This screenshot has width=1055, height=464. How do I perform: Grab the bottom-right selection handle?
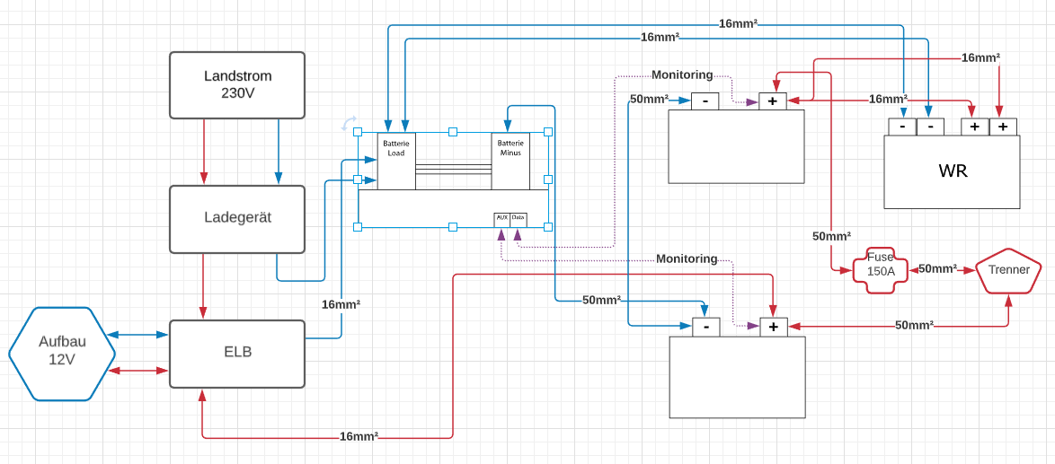pos(547,227)
